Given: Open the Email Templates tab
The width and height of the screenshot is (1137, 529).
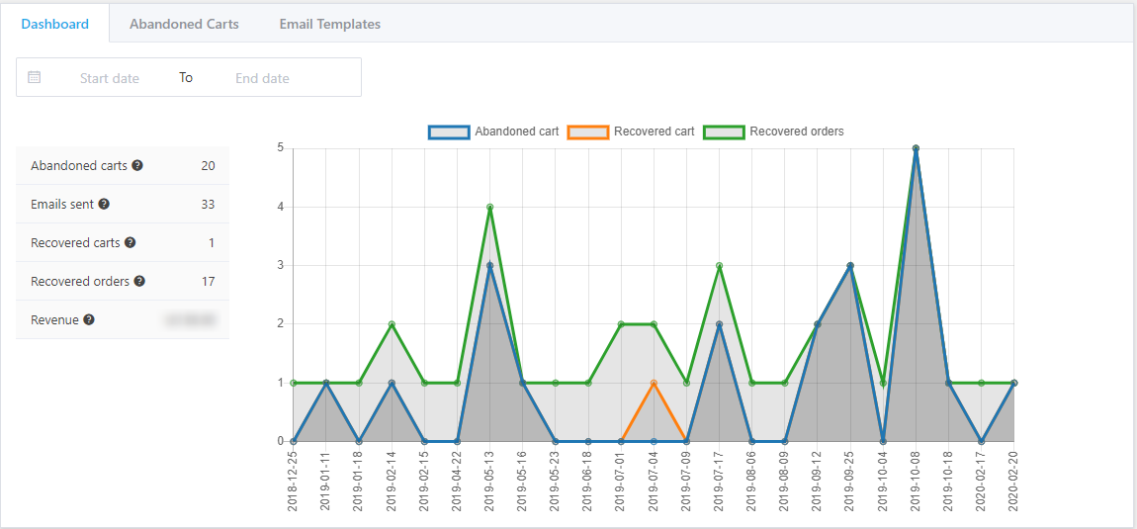Looking at the screenshot, I should click(329, 24).
